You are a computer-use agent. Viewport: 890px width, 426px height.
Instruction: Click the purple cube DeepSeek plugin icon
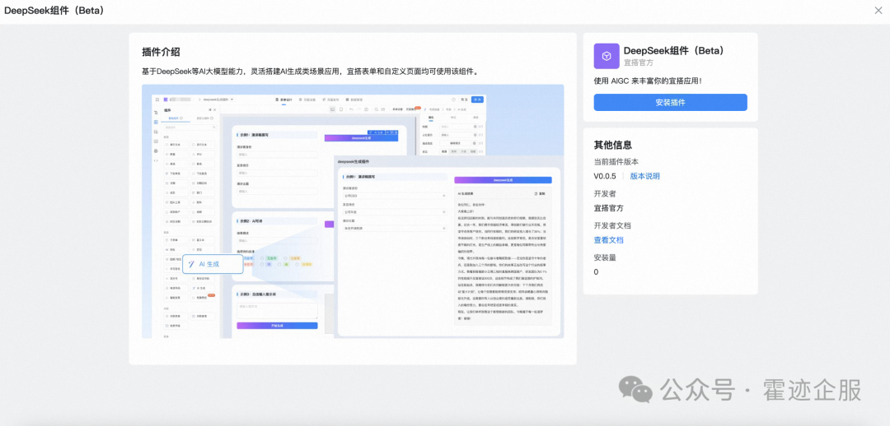tap(607, 56)
